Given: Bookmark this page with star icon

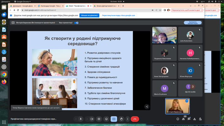Looking at the screenshot, I should 160,10.
